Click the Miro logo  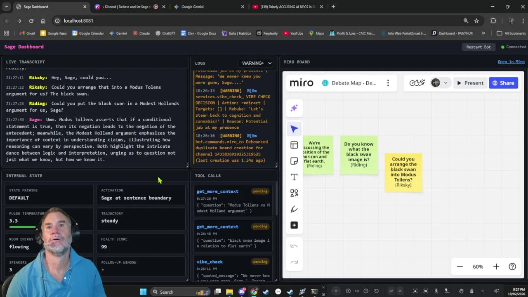302,83
